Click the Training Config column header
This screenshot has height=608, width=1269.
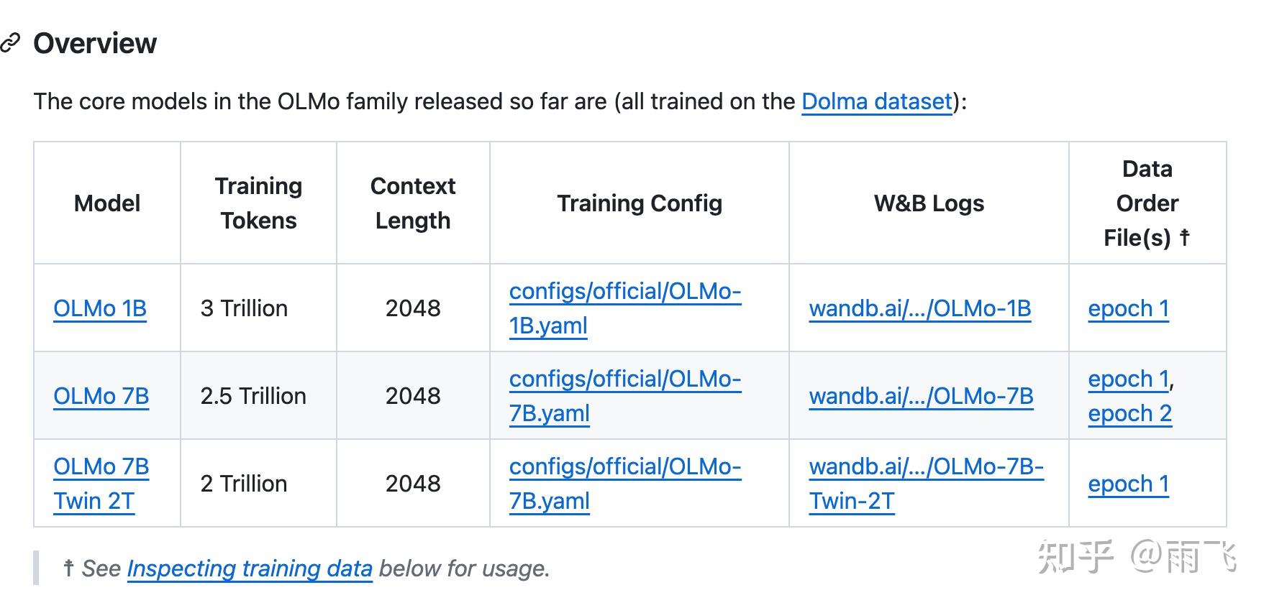click(x=640, y=203)
